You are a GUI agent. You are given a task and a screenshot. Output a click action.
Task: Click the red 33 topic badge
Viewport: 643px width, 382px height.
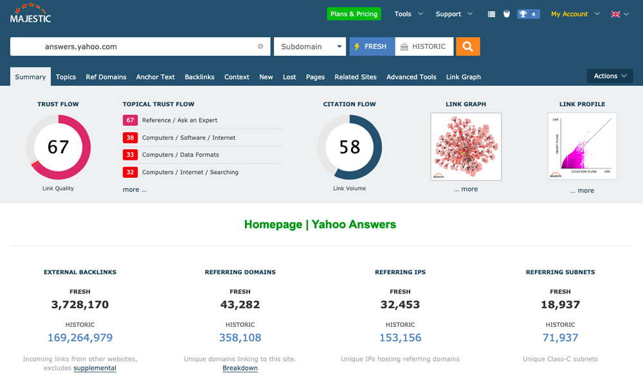point(130,155)
